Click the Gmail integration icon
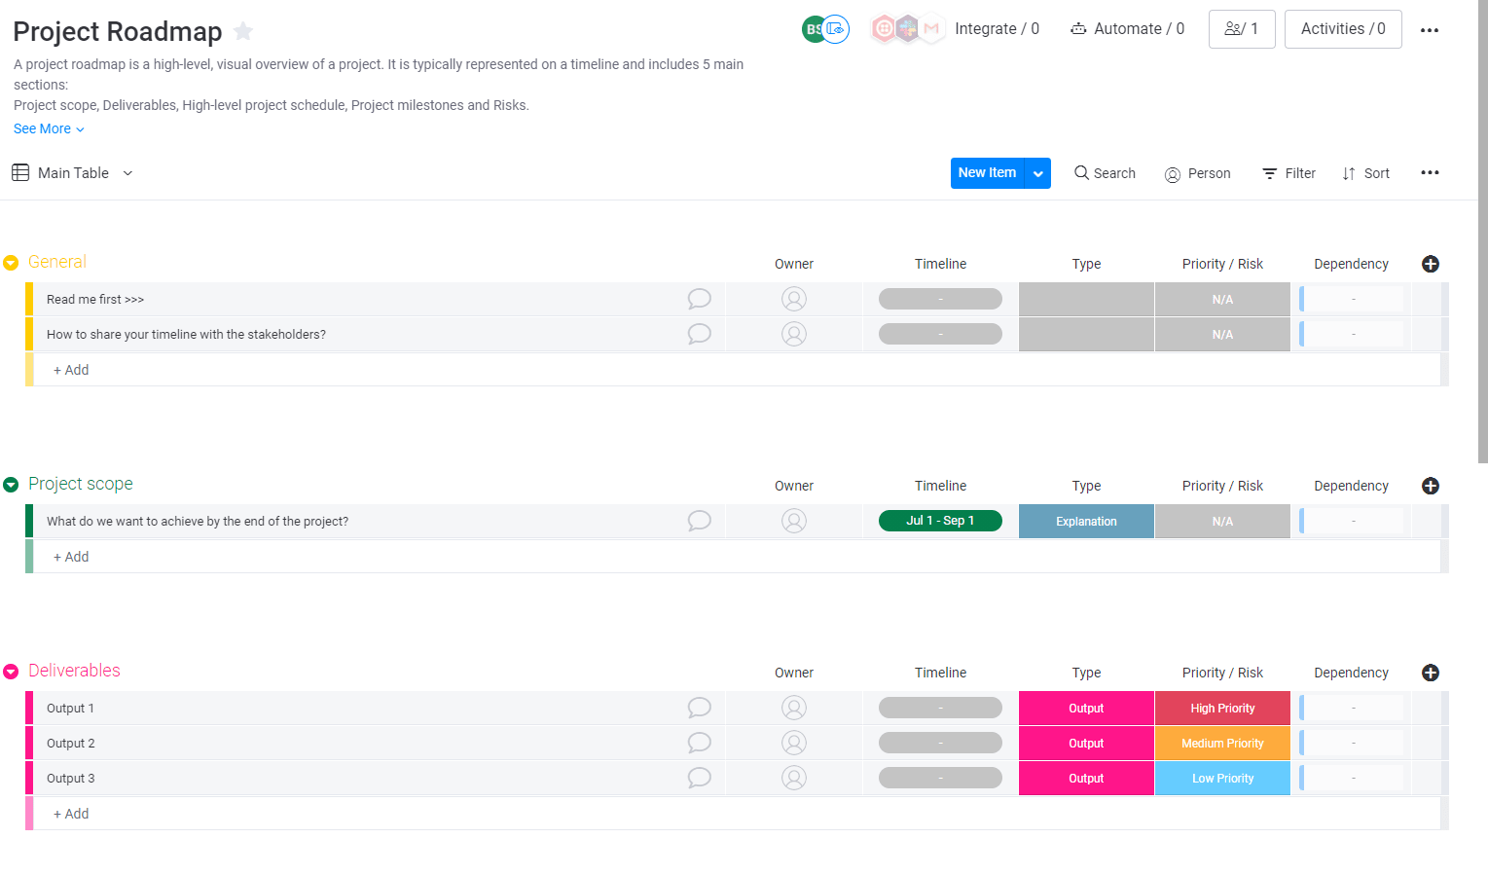Screen dimensions: 1488x875 click(931, 29)
